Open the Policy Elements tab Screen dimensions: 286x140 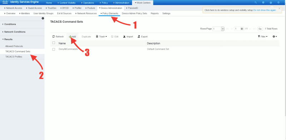109,14
